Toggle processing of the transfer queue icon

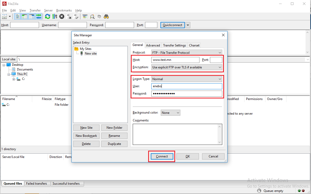(54, 17)
